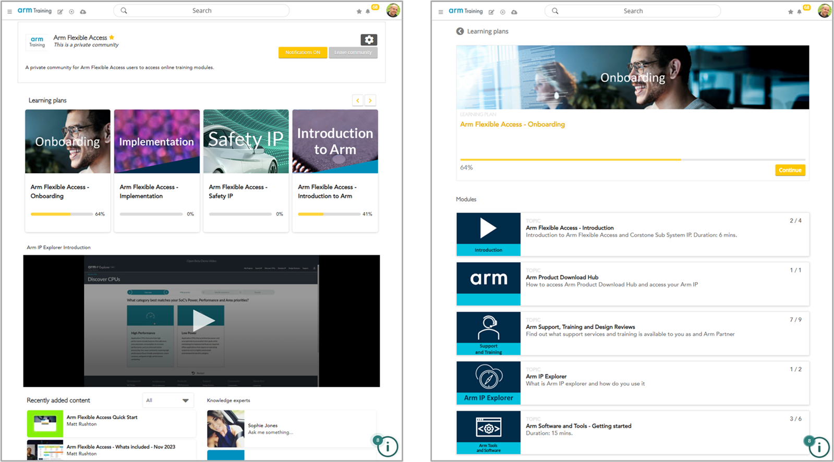The height and width of the screenshot is (462, 834).
Task: Click the circle record icon in the left window header
Action: click(71, 11)
